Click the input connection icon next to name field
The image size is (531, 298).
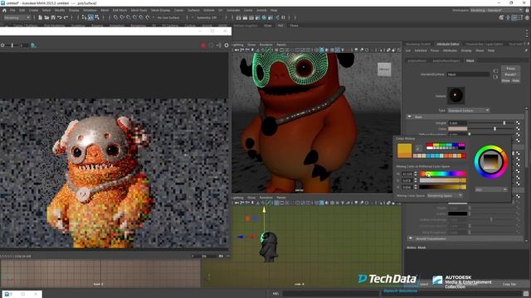[495, 70]
